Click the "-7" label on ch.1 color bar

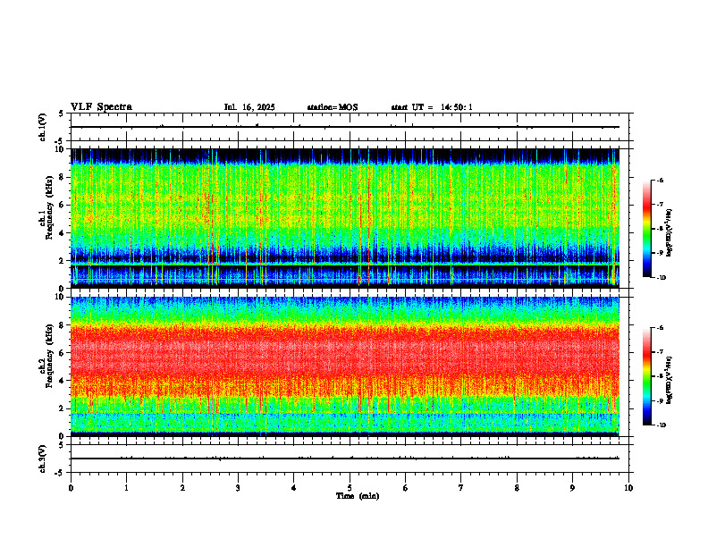click(x=660, y=205)
